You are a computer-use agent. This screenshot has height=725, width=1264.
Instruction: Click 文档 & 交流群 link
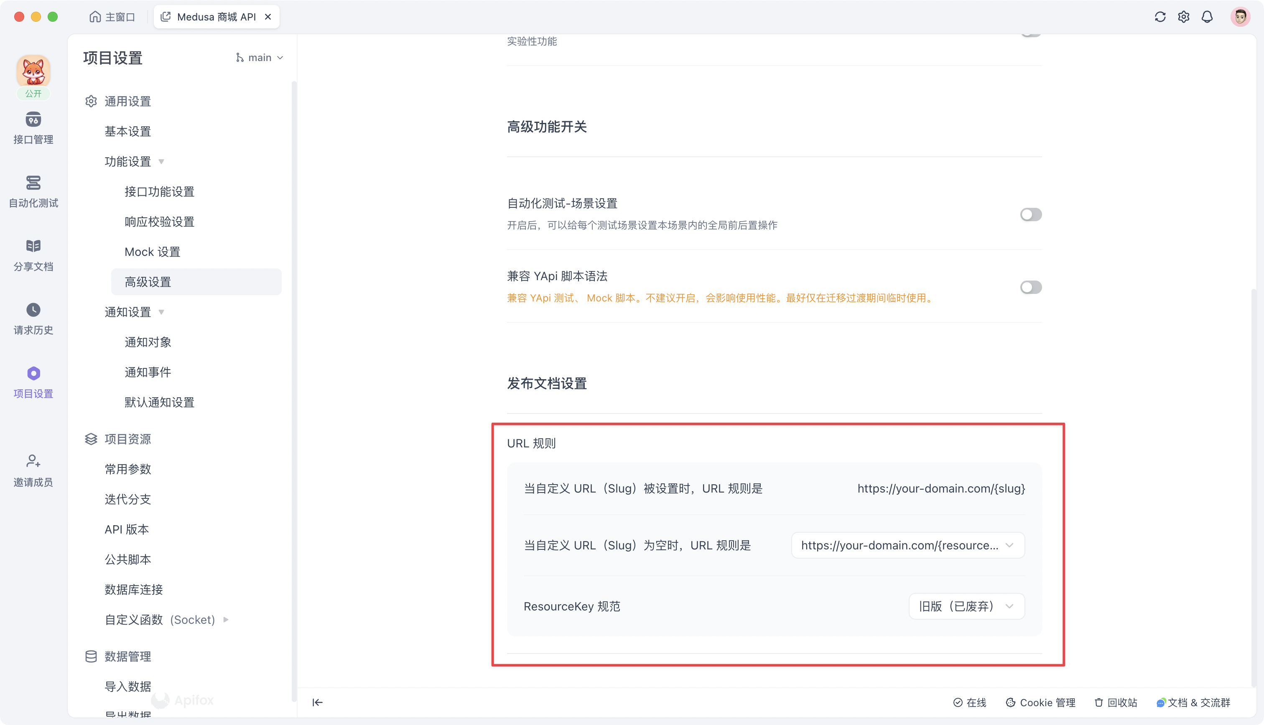[1200, 702]
